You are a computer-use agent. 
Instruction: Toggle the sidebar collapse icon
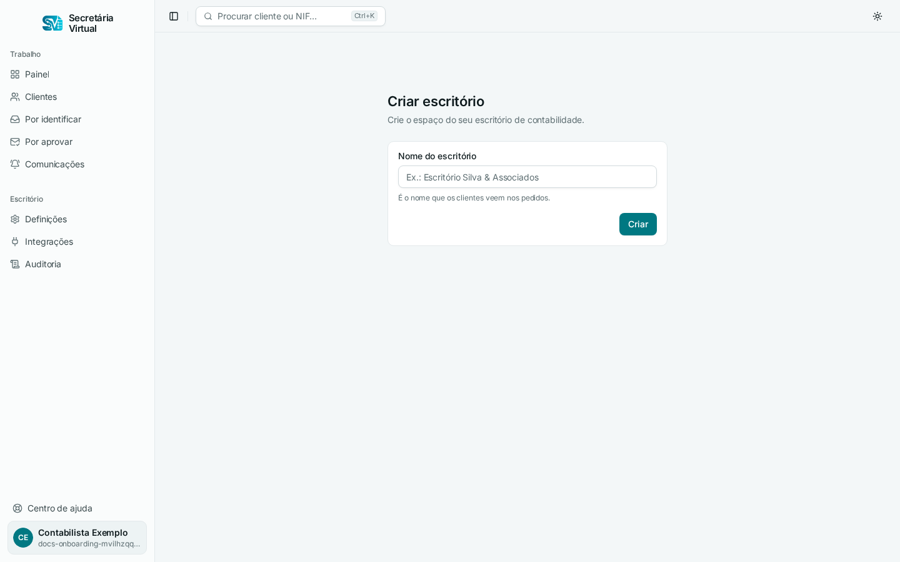174,16
